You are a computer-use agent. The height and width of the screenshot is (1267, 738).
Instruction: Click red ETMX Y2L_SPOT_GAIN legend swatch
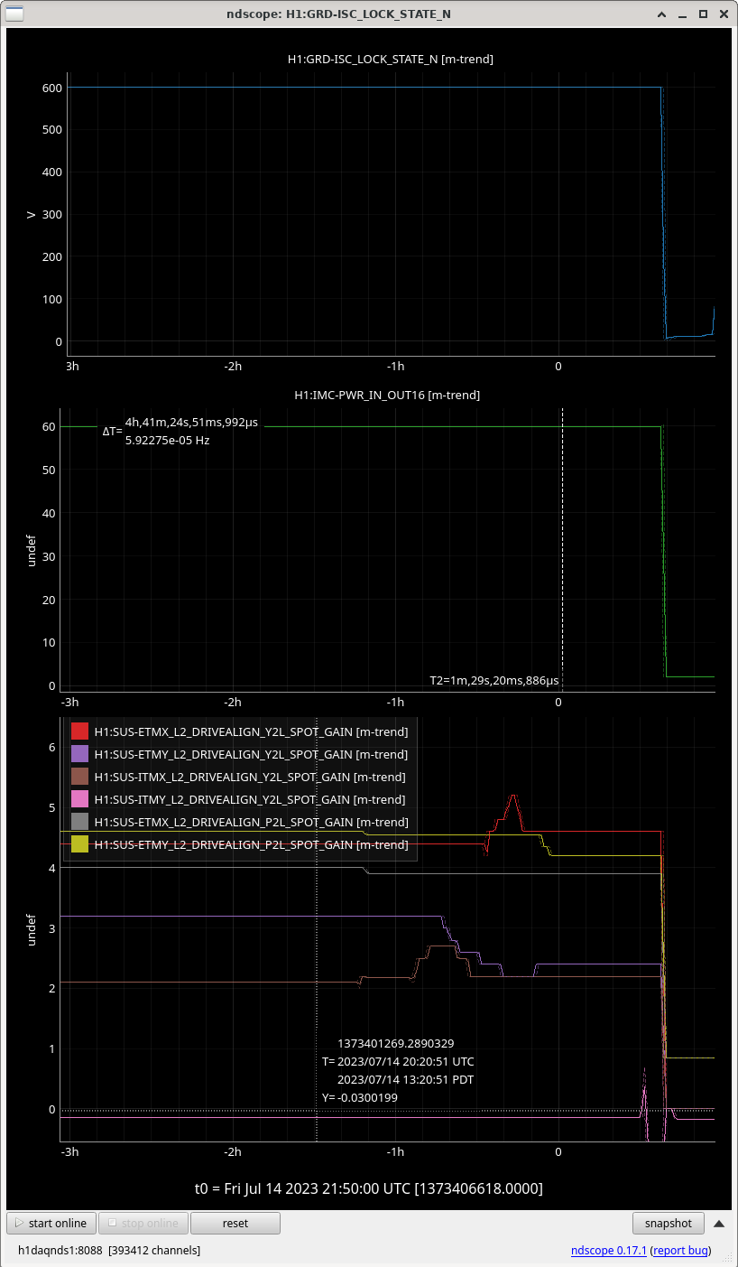79,731
